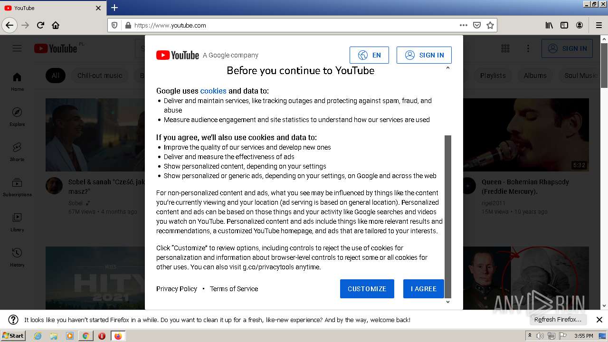Open the Queen Bohemian Rhapsody thumbnail
The height and width of the screenshot is (342, 608).
click(526, 135)
